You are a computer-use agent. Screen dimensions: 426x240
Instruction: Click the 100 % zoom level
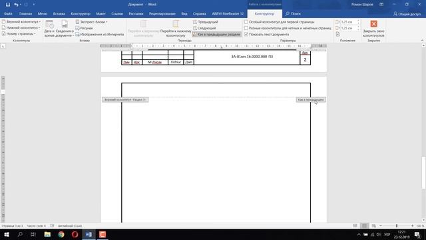tap(420, 226)
